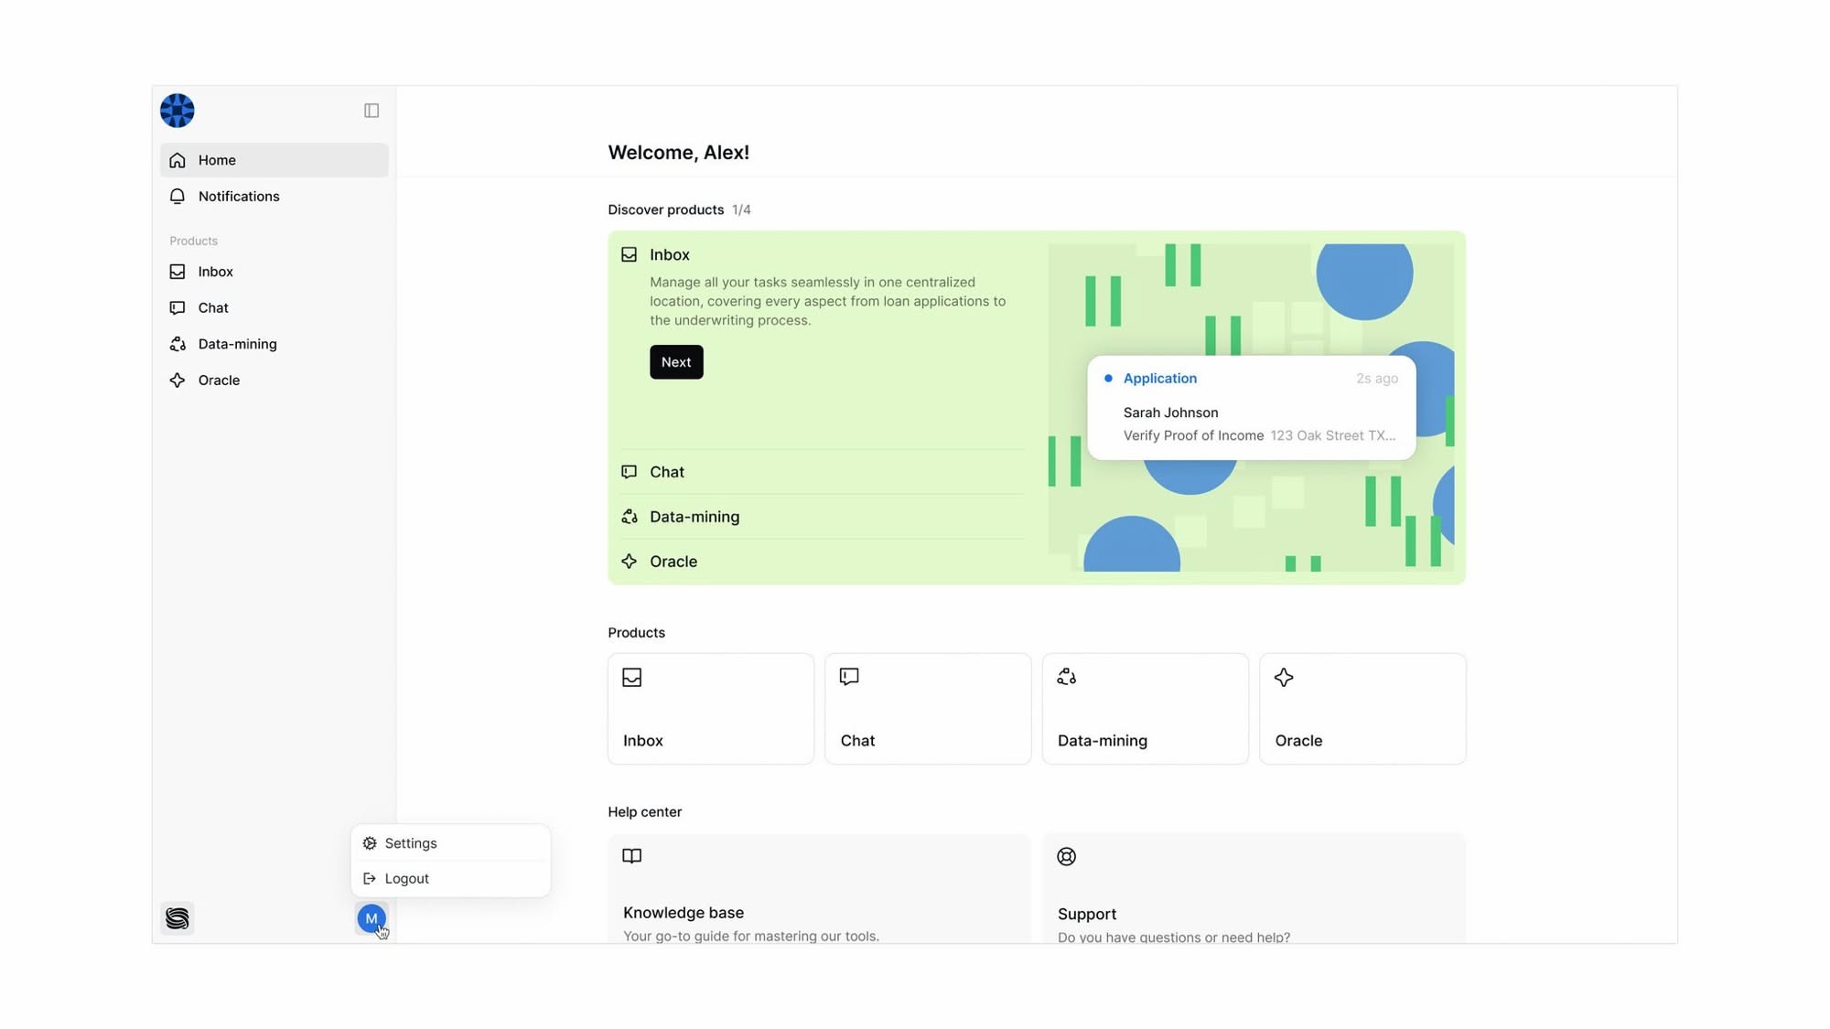This screenshot has height=1029, width=1830.
Task: Click the M user avatar
Action: (371, 917)
